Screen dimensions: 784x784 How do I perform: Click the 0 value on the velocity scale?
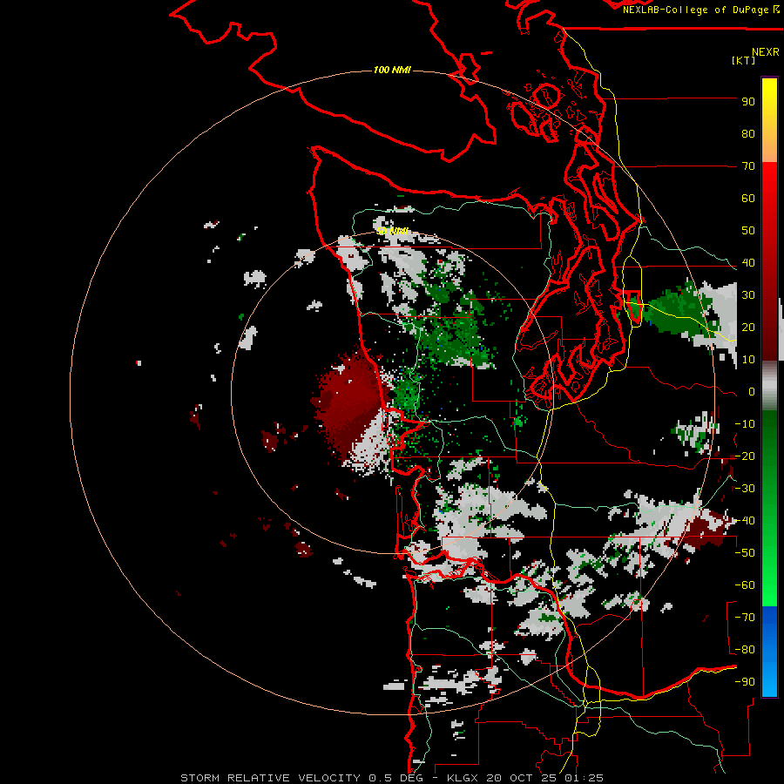(x=752, y=392)
